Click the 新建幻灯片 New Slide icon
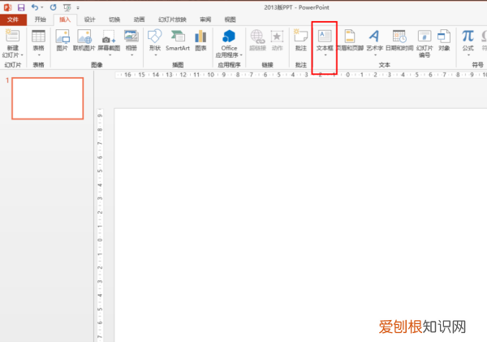The image size is (487, 342). click(x=12, y=36)
